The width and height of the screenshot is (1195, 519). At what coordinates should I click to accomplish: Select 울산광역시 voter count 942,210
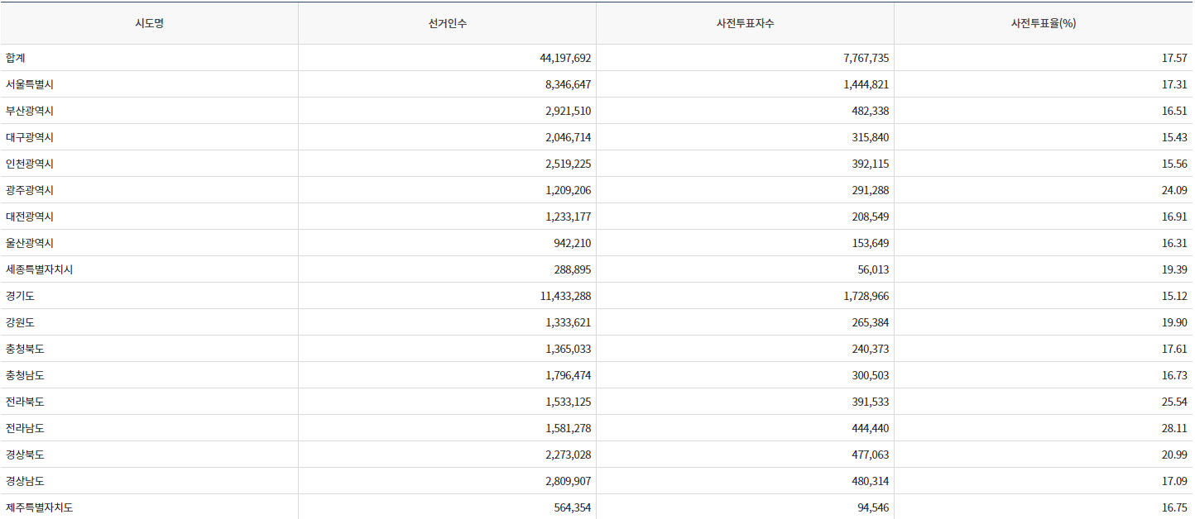tap(571, 243)
